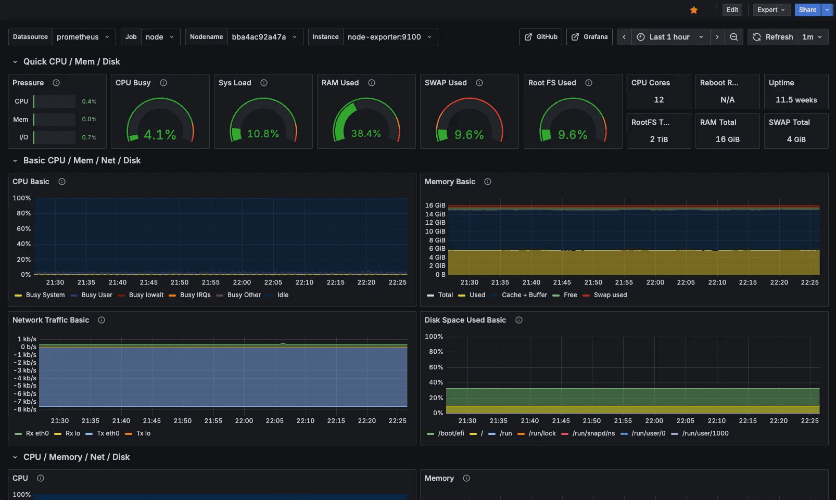Open the GitHub link
This screenshot has width=836, height=500.
point(541,37)
